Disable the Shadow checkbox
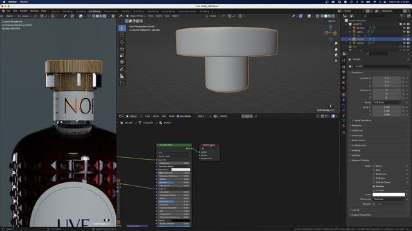This screenshot has width=412, height=231. point(374,186)
